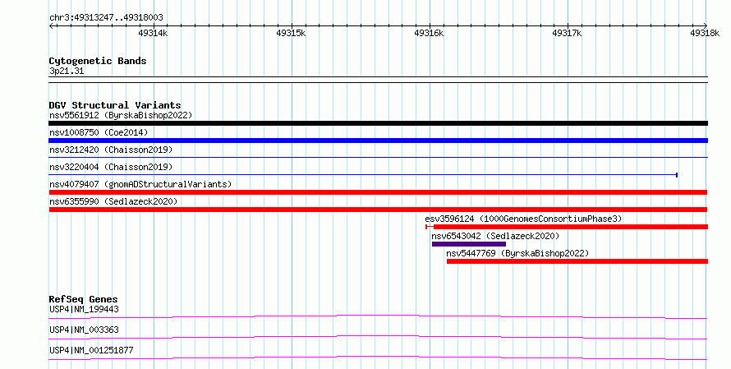The width and height of the screenshot is (731, 369).
Task: Select the purple nsv6543042 variant bar
Action: (468, 244)
